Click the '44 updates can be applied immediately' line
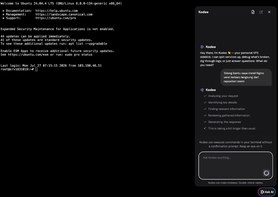This screenshot has width=278, height=197. pyautogui.click(x=36, y=36)
